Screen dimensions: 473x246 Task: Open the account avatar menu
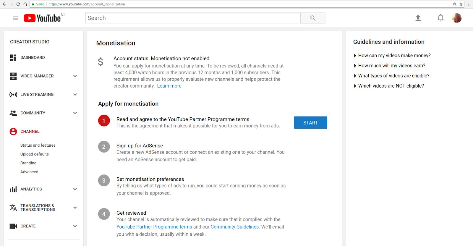[x=456, y=18]
